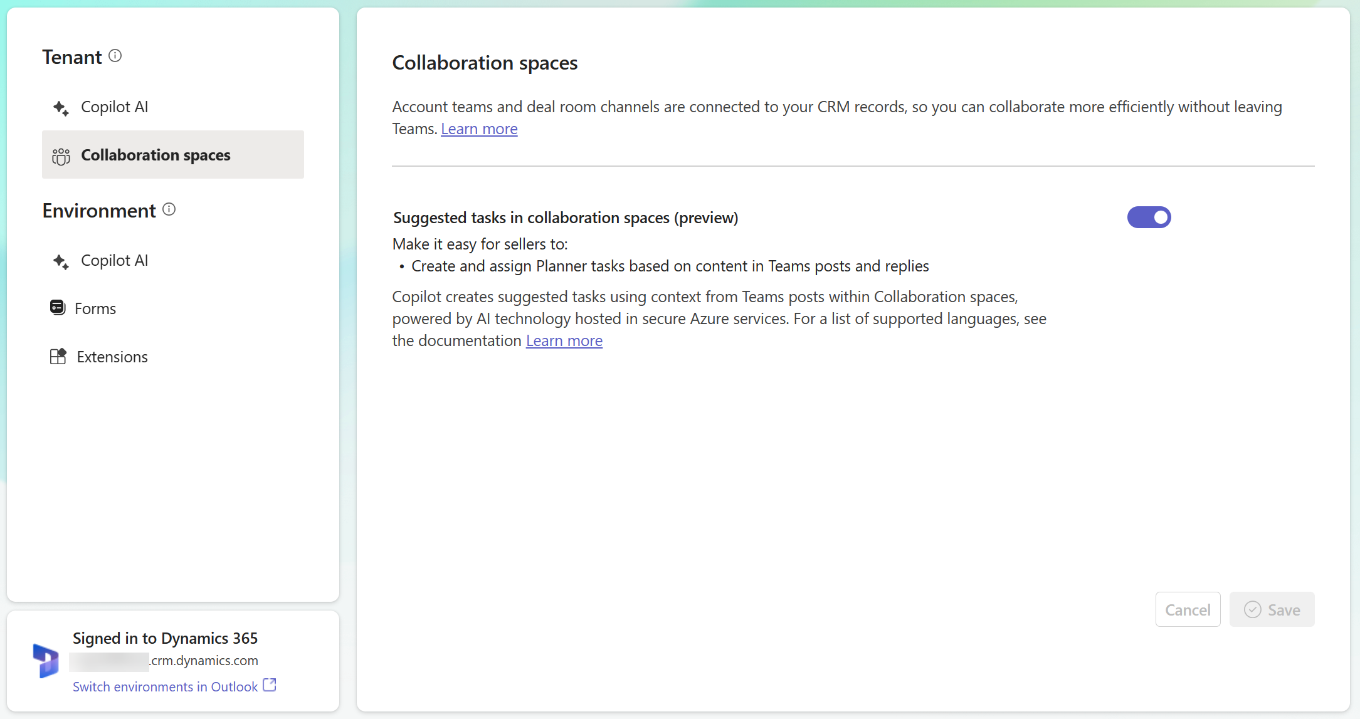Click the Learn more link in Copilot section
The height and width of the screenshot is (719, 1360).
pyautogui.click(x=564, y=340)
